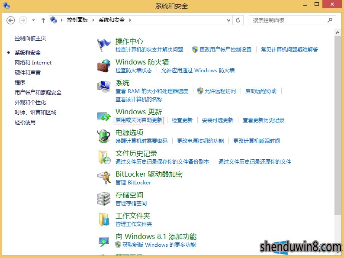Image resolution: width=344 pixels, height=258 pixels.
Task: Expand the chevron after 控制面板 breadcrumb
Action: 93,20
